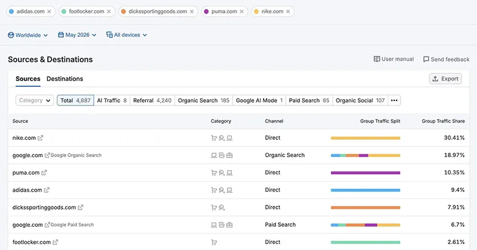Viewport: 477px width, 250px height.
Task: Open Google Paid Search external link icon
Action: (47, 225)
